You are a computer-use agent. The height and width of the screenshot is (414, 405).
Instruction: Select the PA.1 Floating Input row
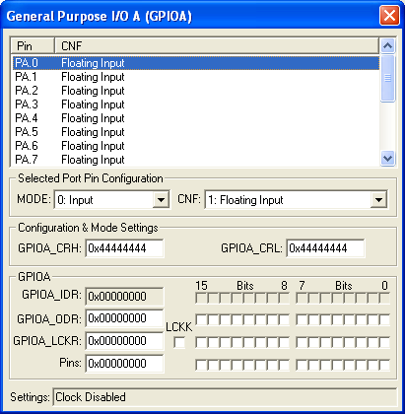pyautogui.click(x=196, y=77)
